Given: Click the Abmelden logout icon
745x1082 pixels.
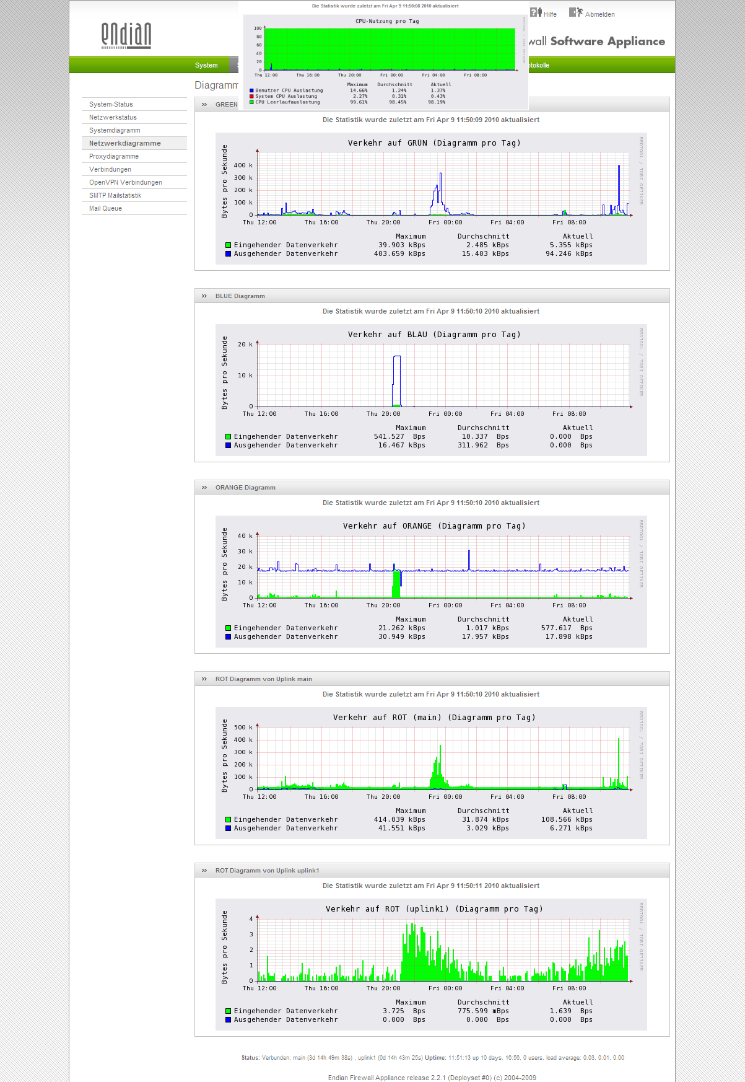Looking at the screenshot, I should tap(576, 12).
